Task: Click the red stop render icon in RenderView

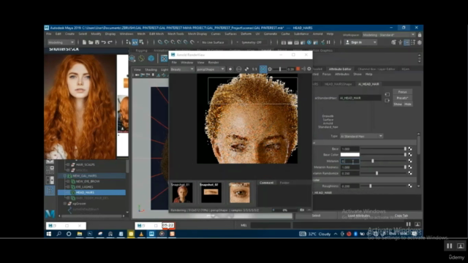Action: (298, 69)
